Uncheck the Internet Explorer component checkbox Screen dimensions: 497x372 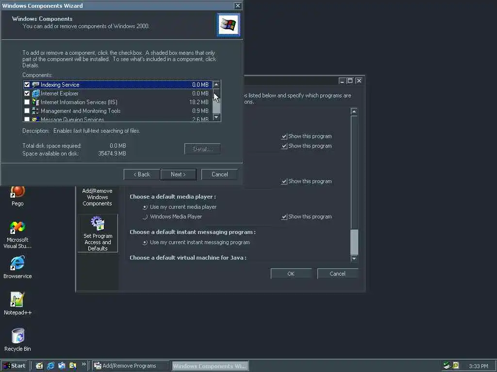27,93
